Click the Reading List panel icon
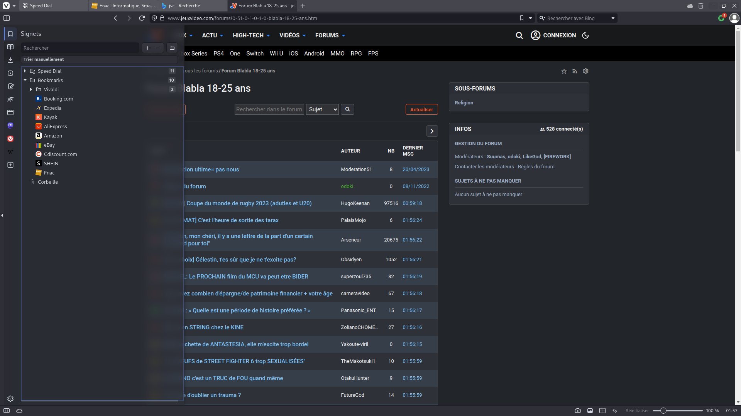This screenshot has width=741, height=416. click(x=10, y=47)
